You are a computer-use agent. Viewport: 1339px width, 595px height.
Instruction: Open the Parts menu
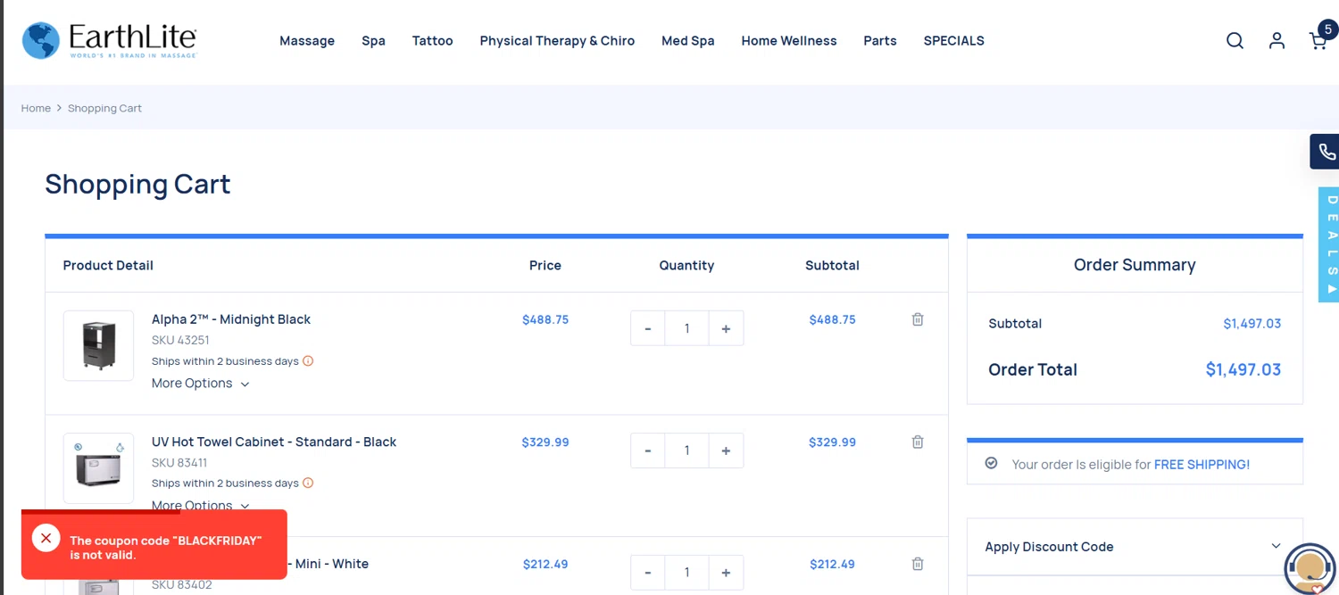pos(880,41)
